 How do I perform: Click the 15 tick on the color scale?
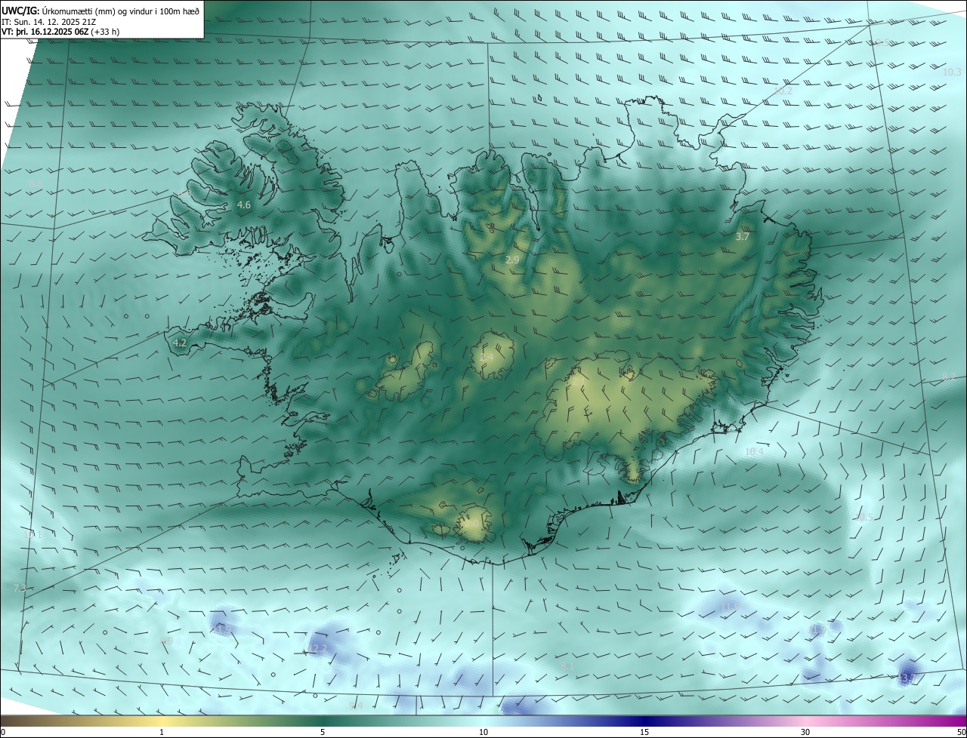point(644,732)
